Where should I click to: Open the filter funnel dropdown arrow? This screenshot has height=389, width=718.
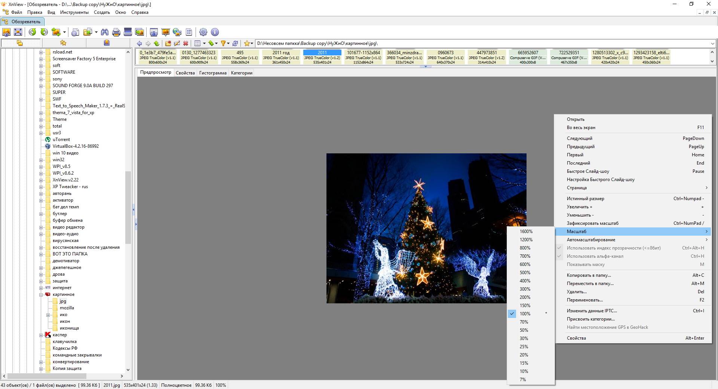[x=228, y=43]
